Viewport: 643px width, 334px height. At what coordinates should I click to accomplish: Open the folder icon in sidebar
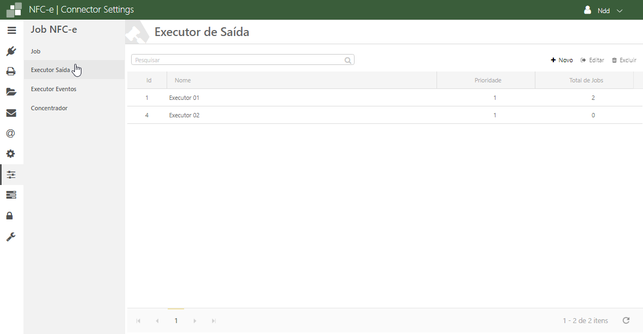click(x=11, y=92)
